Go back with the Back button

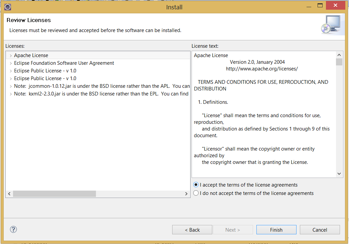[x=192, y=230]
